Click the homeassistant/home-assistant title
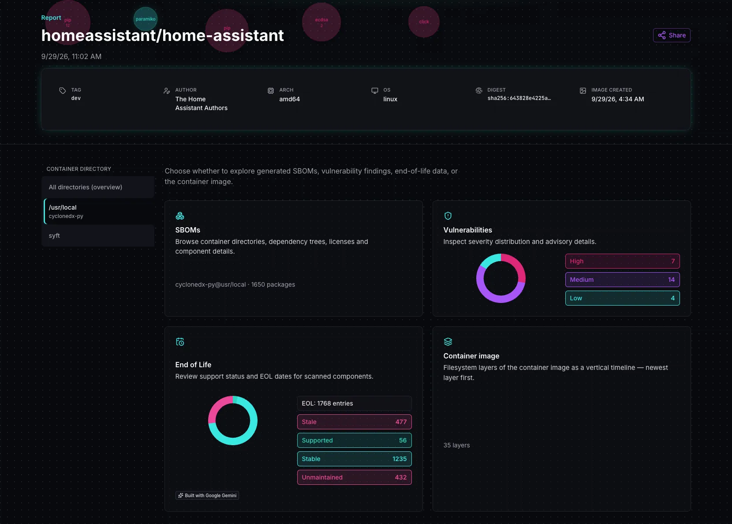 pos(163,35)
